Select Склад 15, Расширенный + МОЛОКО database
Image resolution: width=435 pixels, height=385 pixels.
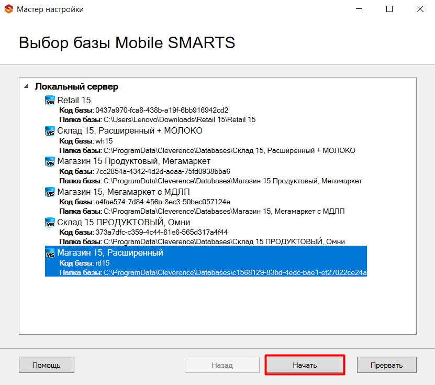tap(130, 131)
